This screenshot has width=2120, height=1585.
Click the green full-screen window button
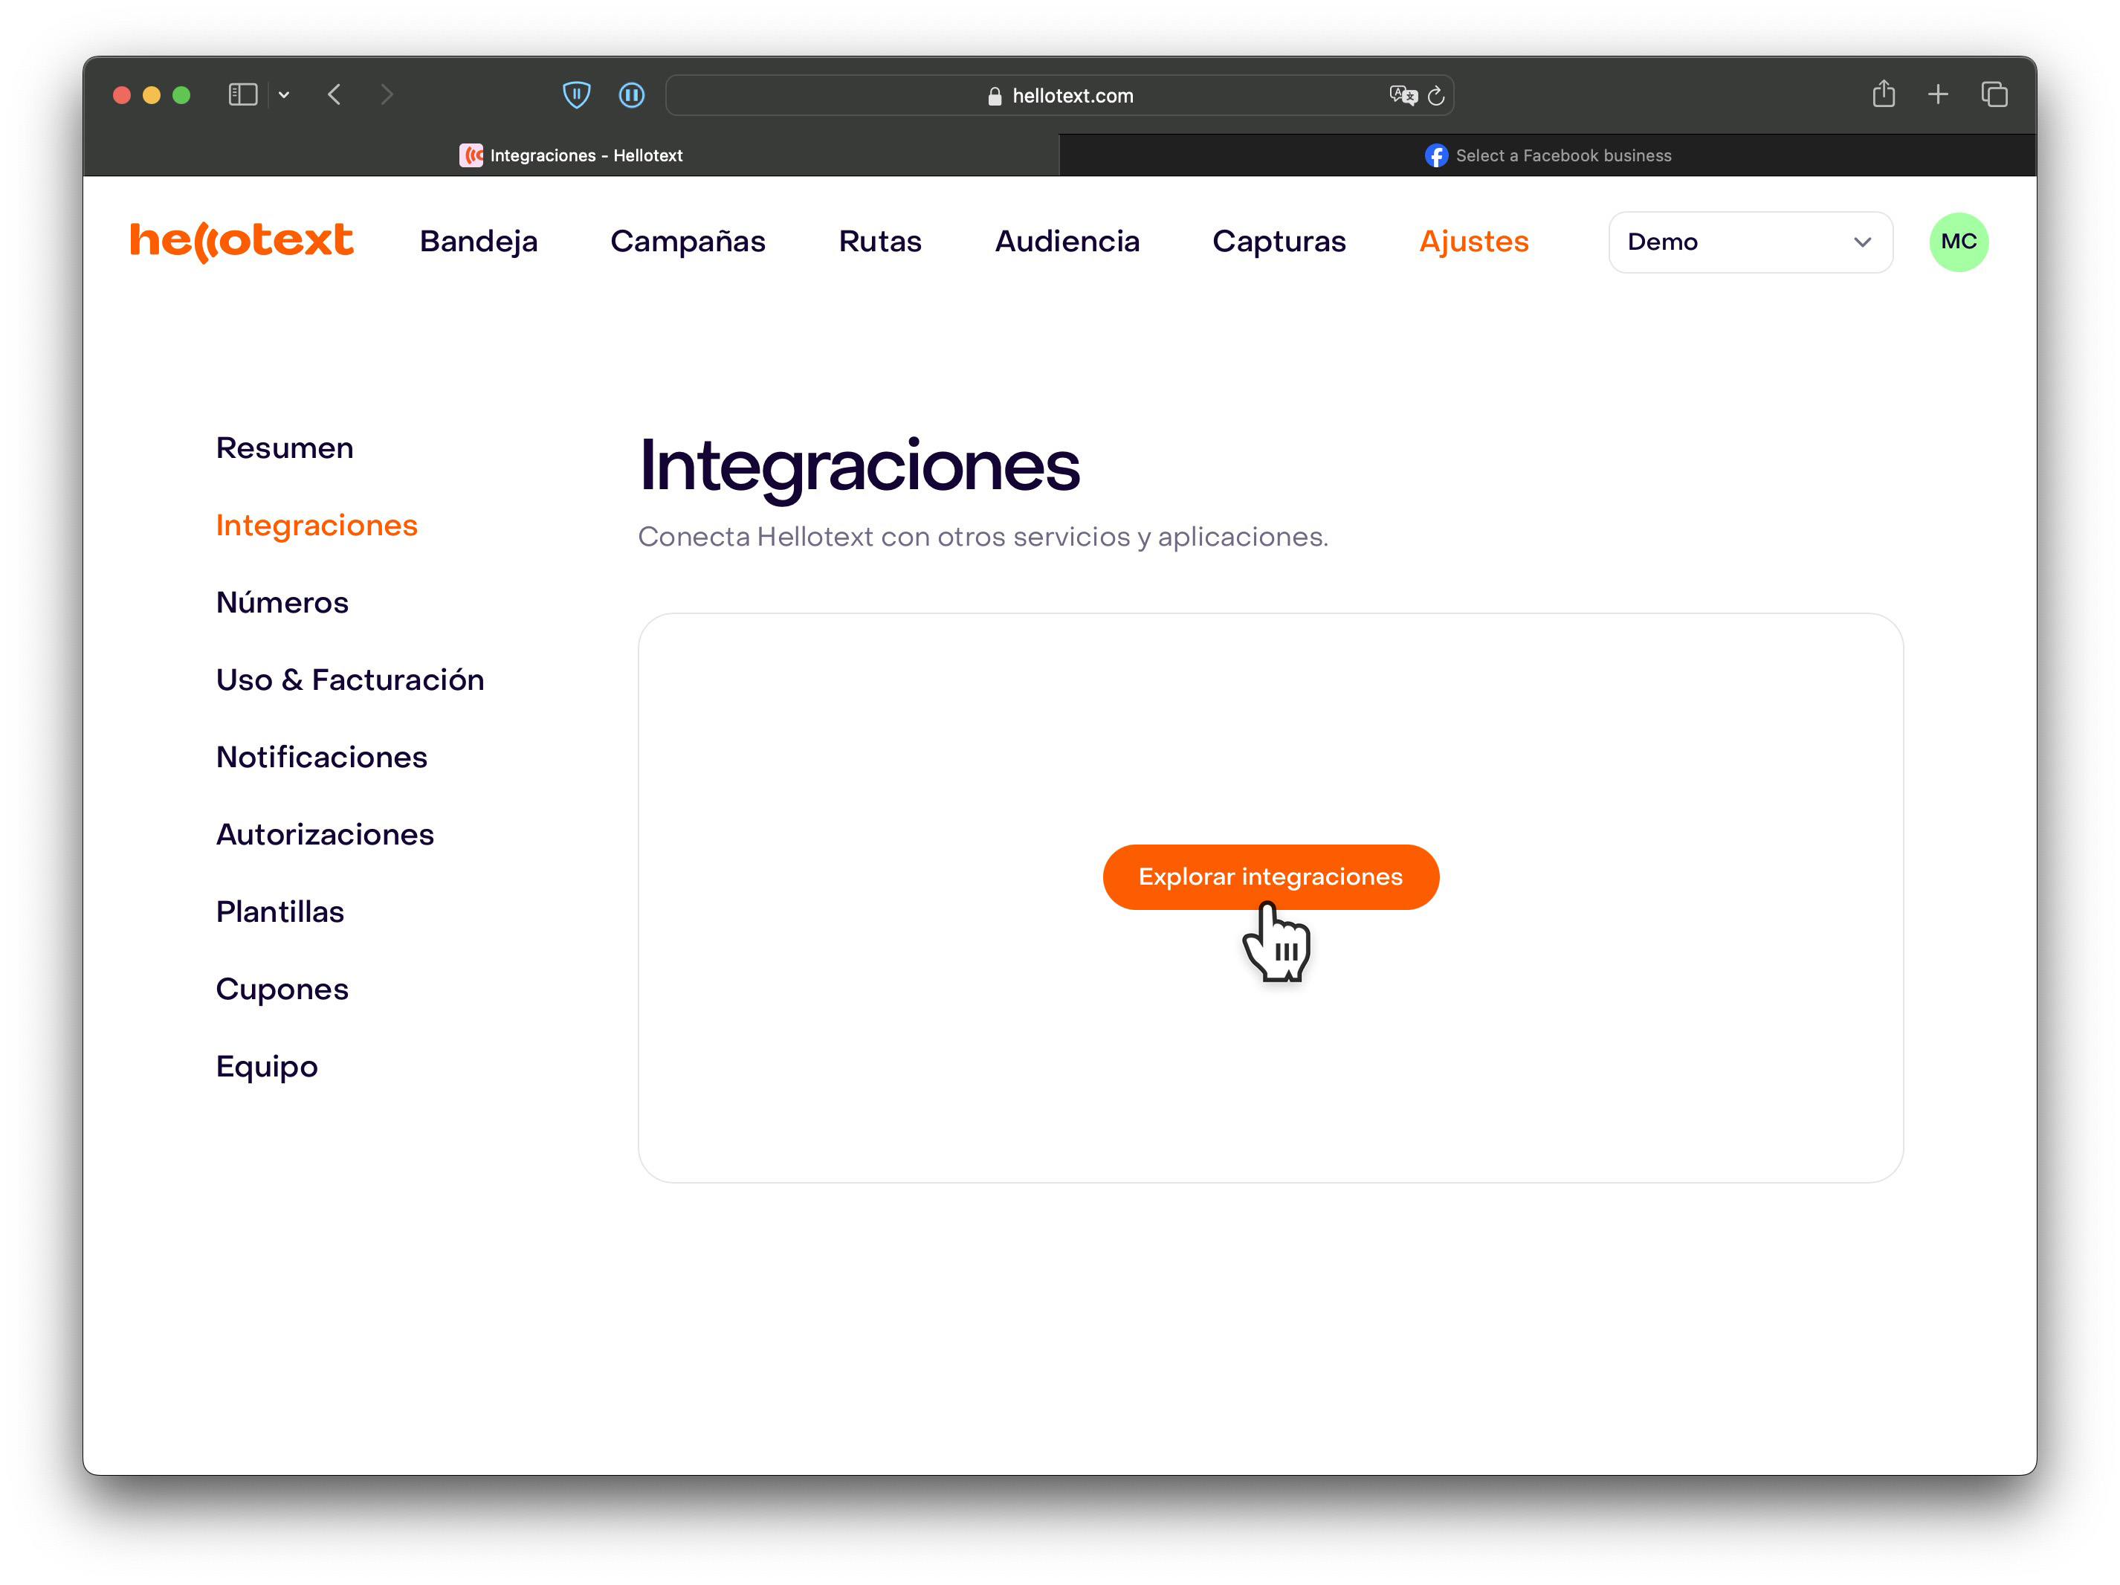click(x=181, y=95)
